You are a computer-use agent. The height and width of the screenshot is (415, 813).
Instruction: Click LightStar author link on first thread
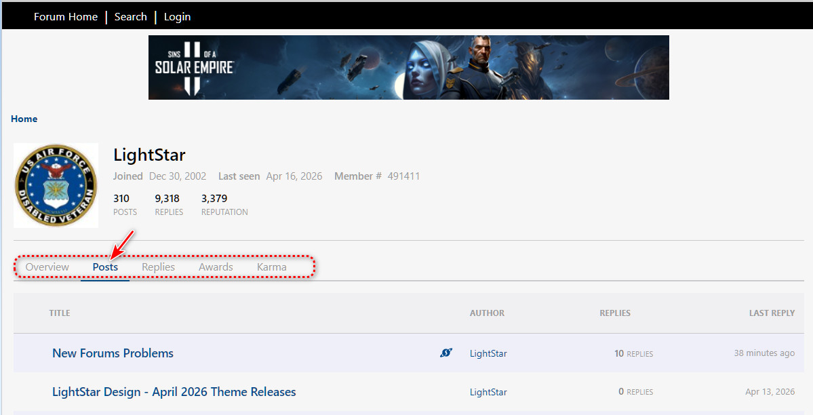488,353
